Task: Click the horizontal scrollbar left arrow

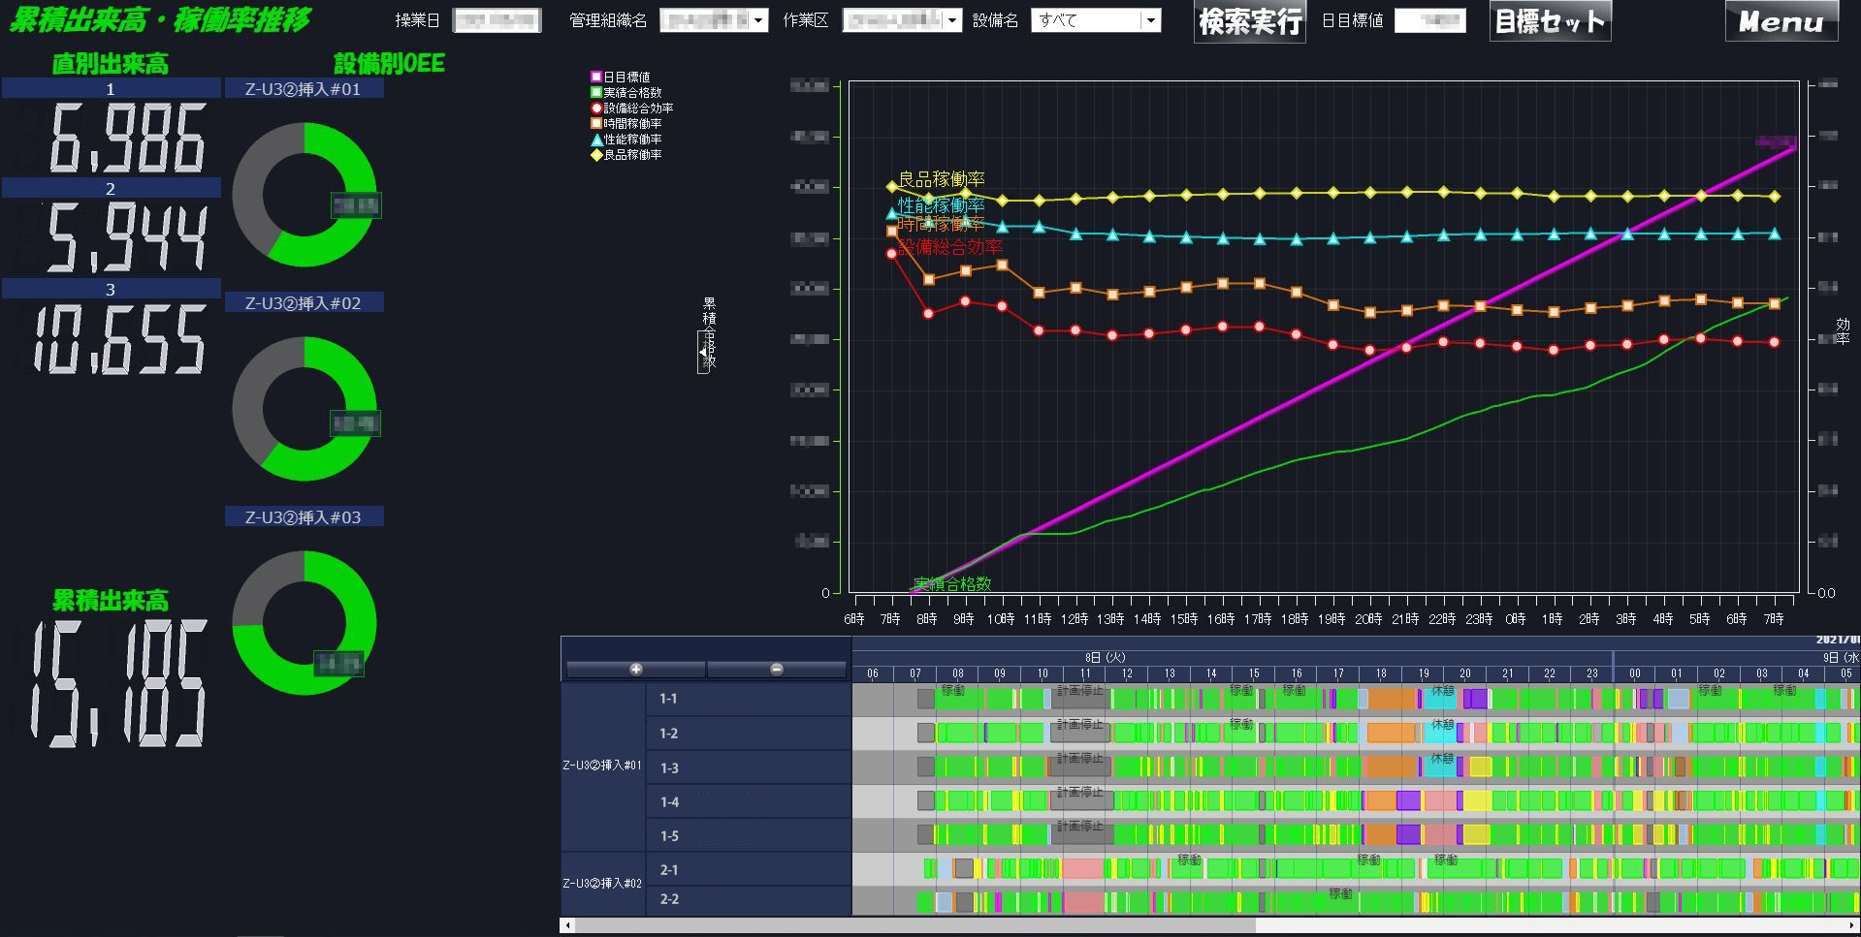Action: coord(567,926)
